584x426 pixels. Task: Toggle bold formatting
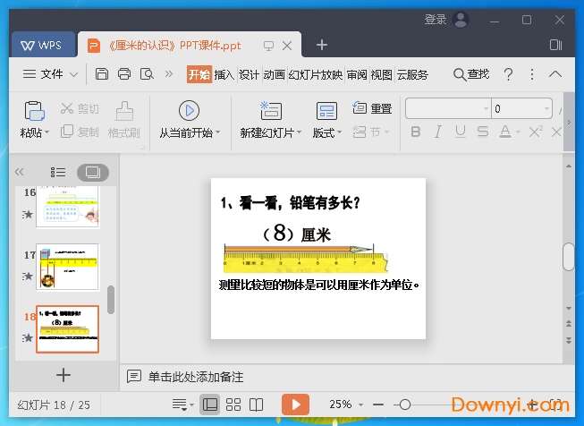pos(416,132)
